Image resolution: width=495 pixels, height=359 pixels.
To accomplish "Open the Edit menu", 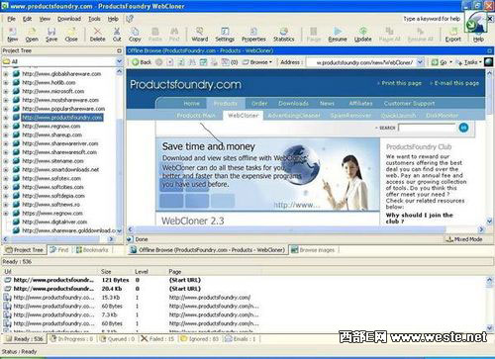I will (x=27, y=19).
